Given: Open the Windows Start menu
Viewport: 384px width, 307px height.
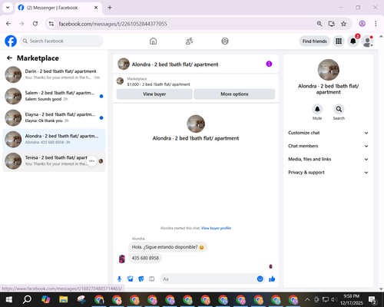Looking at the screenshot, I should click(9, 299).
